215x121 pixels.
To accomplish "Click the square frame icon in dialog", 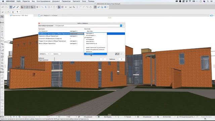I will 122,54.
